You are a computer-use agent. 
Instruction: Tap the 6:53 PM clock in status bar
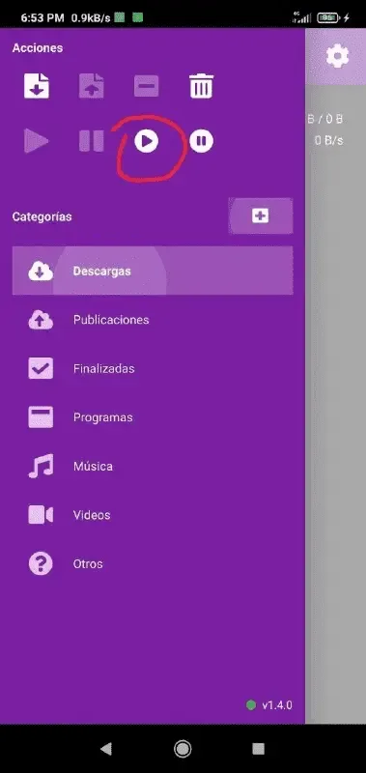pos(42,18)
